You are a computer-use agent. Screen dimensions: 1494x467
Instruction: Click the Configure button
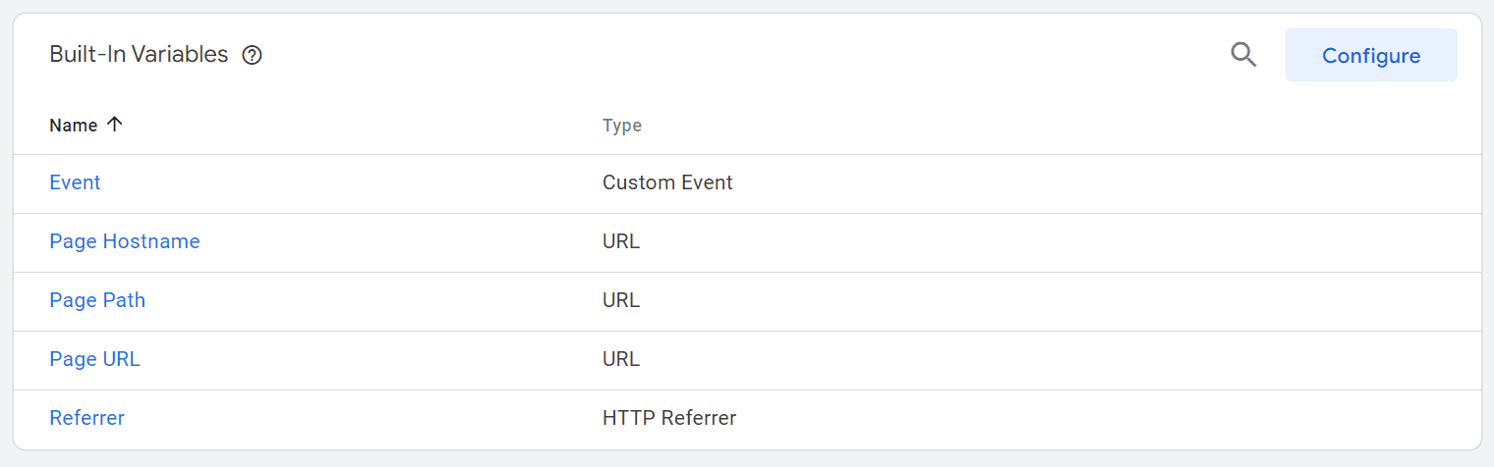coord(1370,55)
